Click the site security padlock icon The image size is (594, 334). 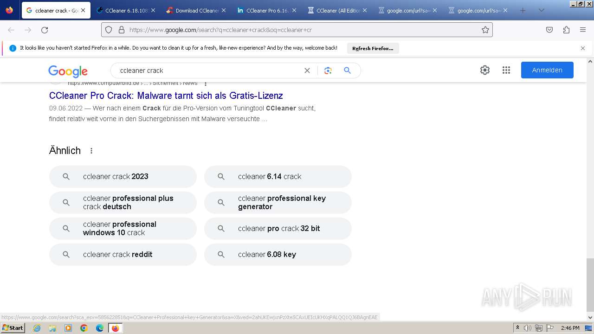tap(122, 30)
